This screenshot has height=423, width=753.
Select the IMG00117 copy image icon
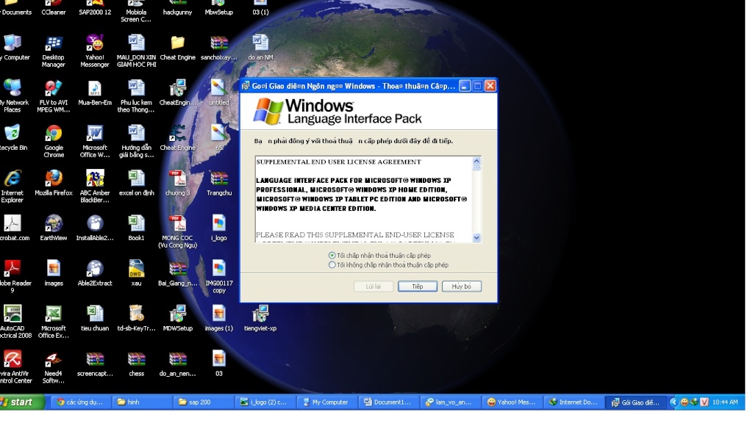(219, 277)
